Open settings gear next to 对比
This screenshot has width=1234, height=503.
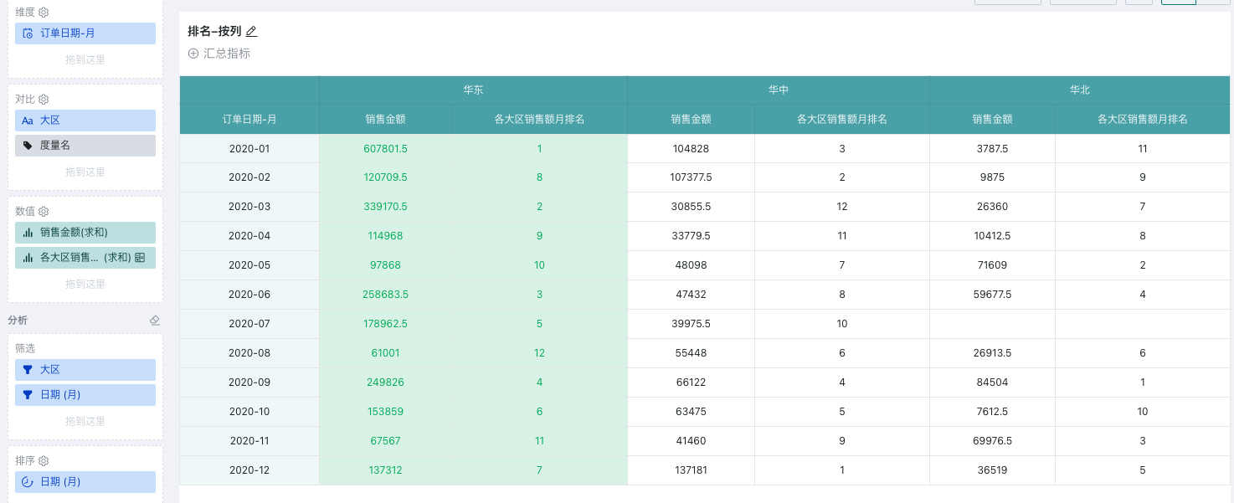point(44,99)
